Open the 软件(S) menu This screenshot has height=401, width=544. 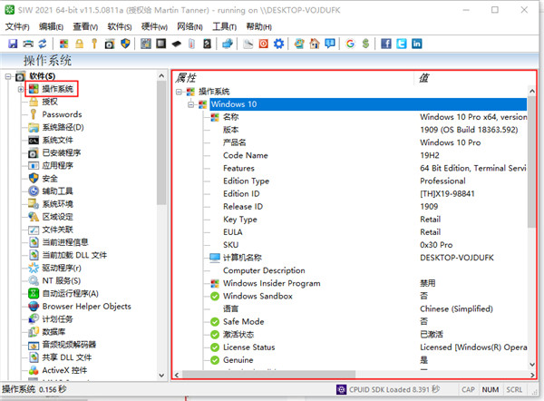120,26
